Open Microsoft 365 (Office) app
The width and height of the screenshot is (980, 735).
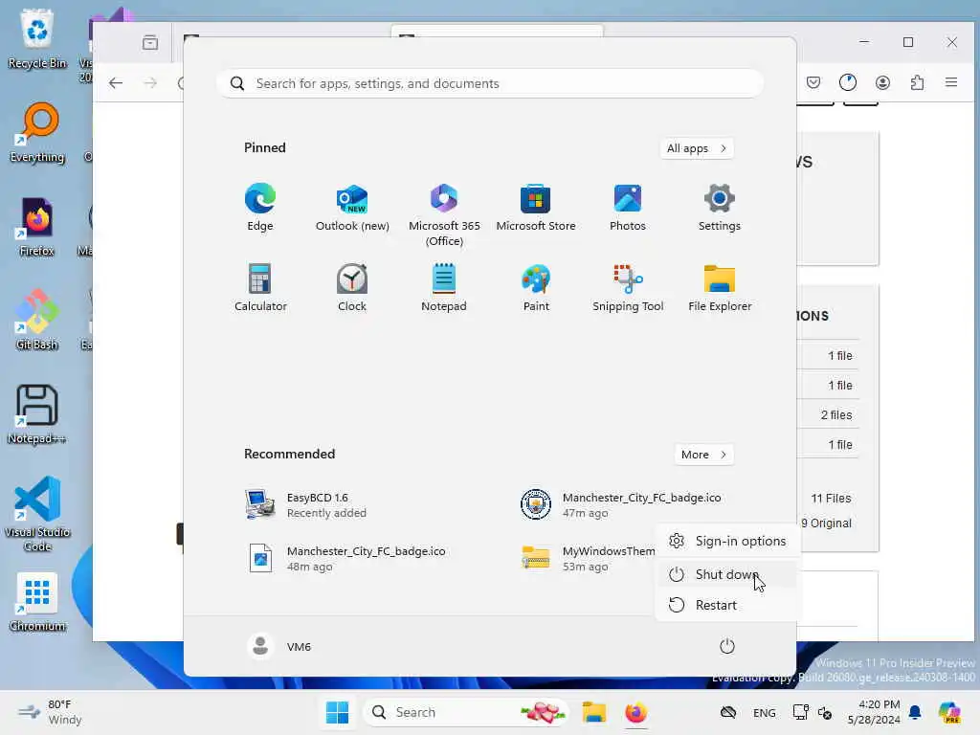pyautogui.click(x=444, y=215)
